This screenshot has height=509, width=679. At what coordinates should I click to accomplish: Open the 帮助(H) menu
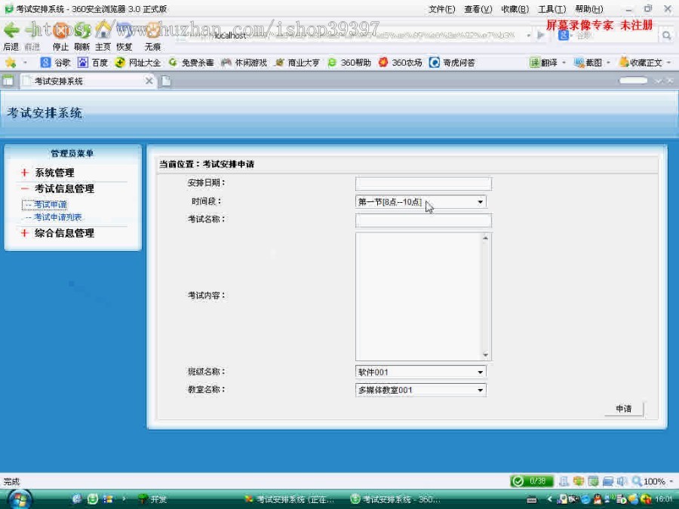pyautogui.click(x=589, y=9)
